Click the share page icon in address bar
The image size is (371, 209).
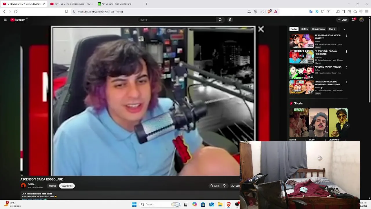point(262,12)
